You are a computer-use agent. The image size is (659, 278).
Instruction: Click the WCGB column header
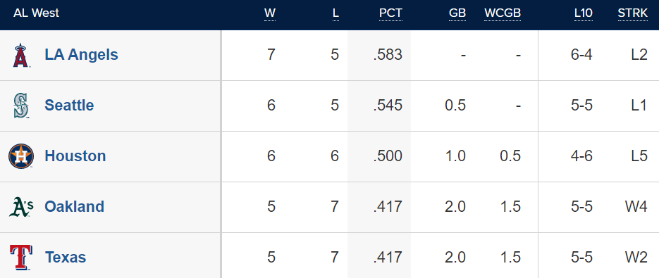coord(503,13)
